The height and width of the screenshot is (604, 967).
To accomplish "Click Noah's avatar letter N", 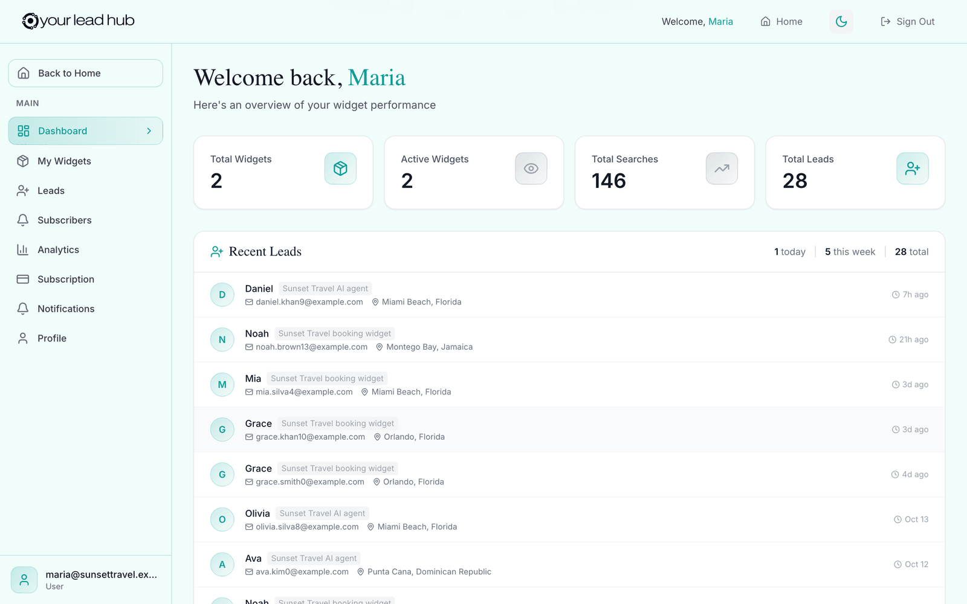I will (x=222, y=340).
